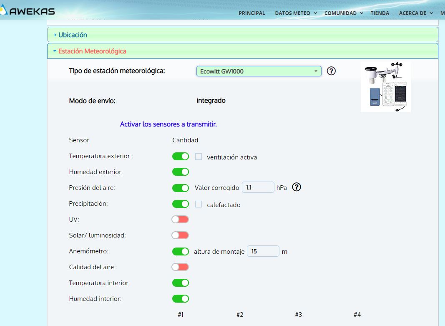Open the ACERCA DE menu

pos(416,13)
